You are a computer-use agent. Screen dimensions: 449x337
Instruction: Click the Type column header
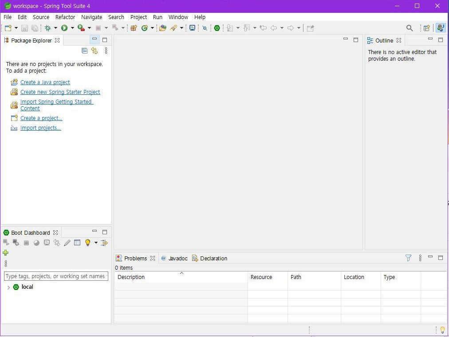click(401, 277)
